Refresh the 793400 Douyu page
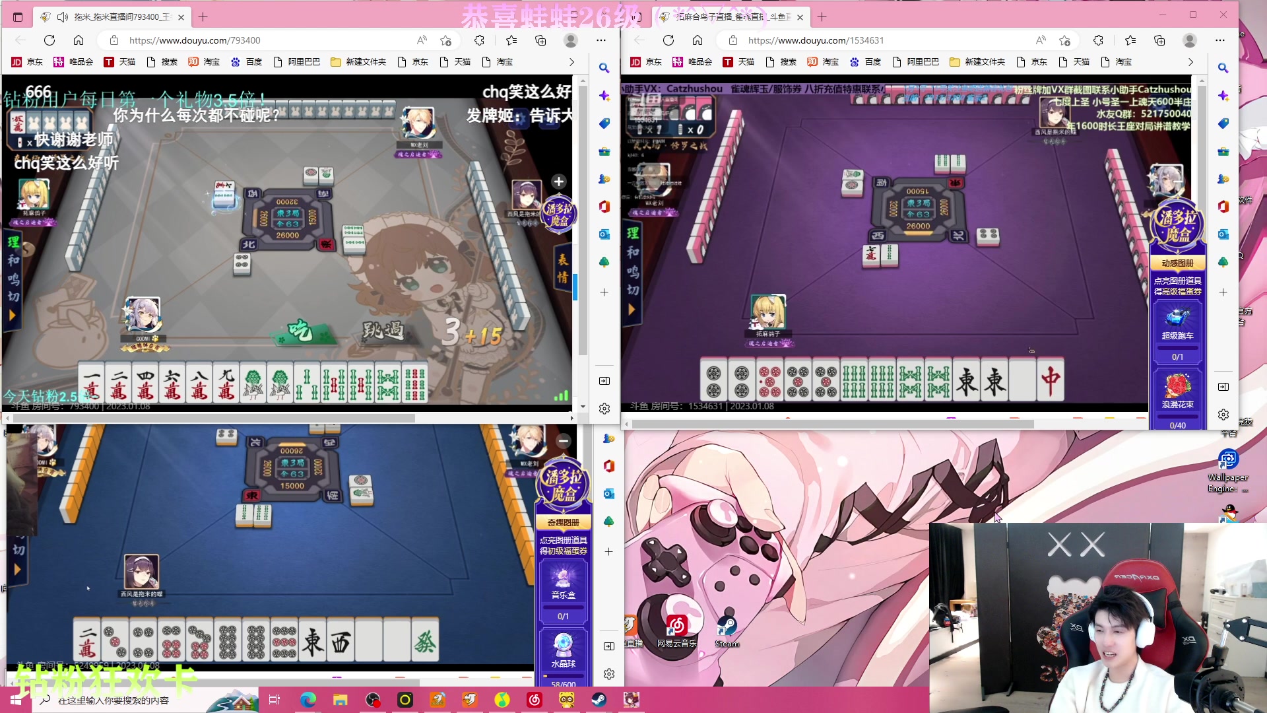1267x713 pixels. pyautogui.click(x=49, y=40)
